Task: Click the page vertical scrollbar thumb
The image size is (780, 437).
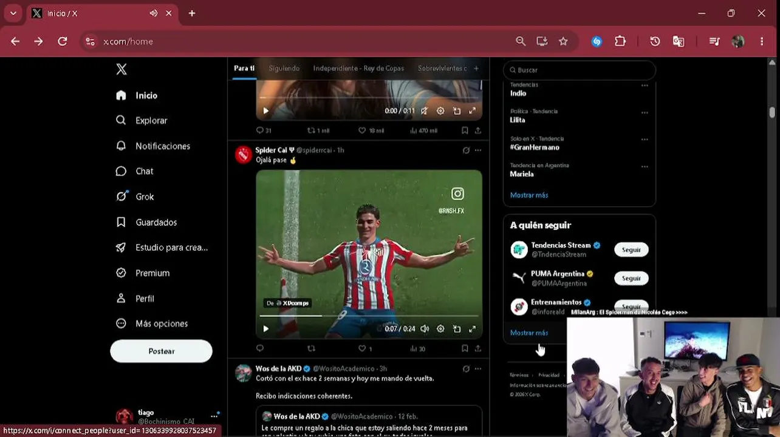Action: tap(772, 113)
